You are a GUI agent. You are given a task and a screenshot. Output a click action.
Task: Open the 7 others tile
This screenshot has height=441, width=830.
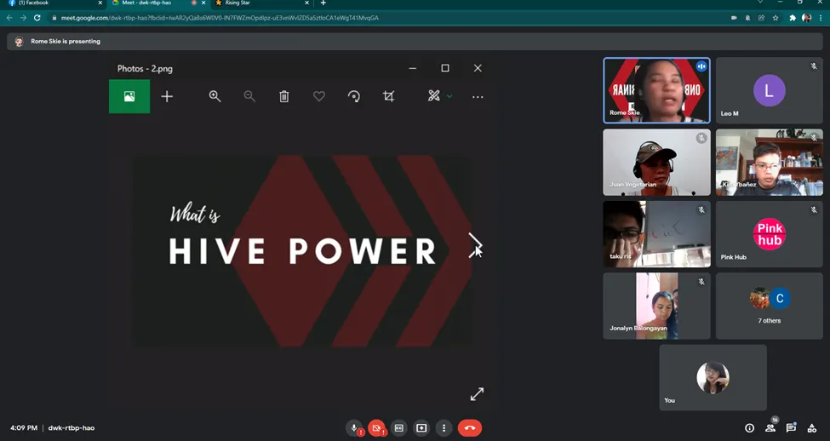(769, 306)
